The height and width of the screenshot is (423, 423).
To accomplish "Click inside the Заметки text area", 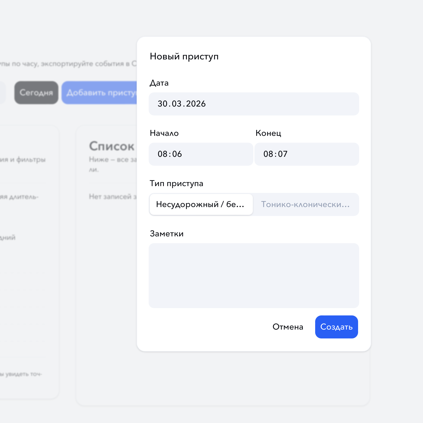I will point(254,275).
